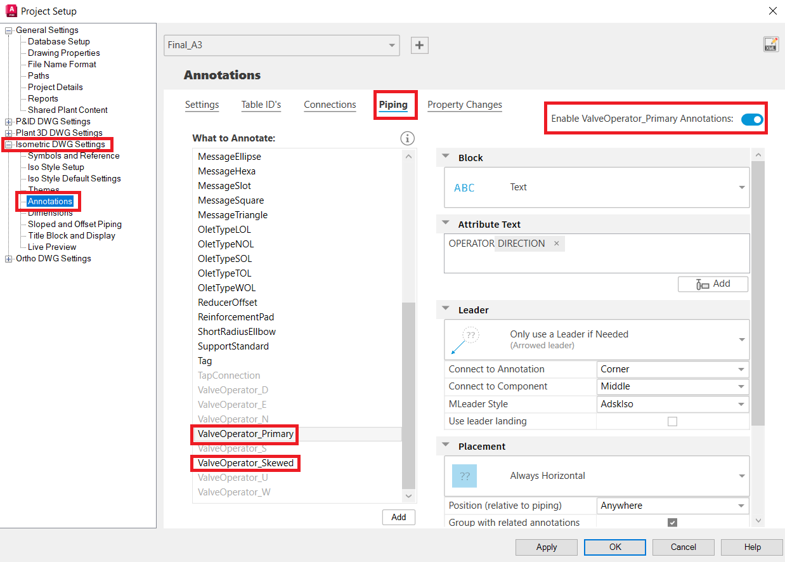This screenshot has width=785, height=562.
Task: Collapse the Placement section
Action: 446,445
